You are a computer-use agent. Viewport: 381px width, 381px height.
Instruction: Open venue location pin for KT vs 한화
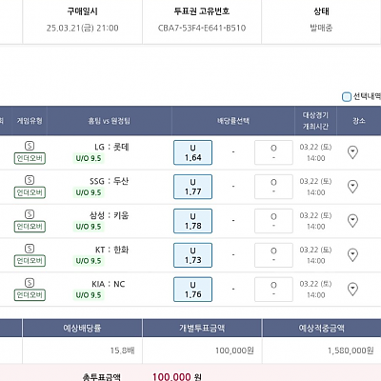coord(352,255)
